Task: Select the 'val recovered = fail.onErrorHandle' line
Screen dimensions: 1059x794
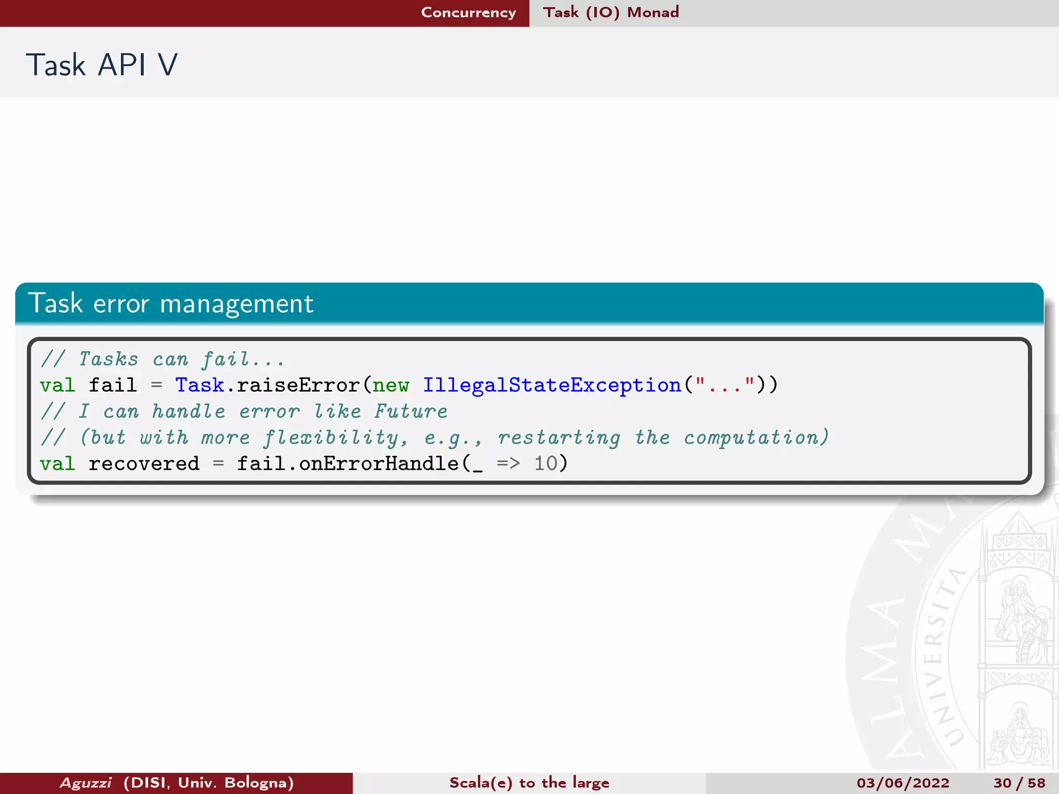Action: pos(304,464)
